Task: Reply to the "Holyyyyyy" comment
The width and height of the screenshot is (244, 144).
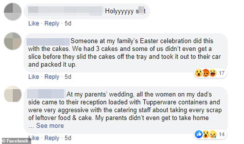Action: [x=52, y=23]
